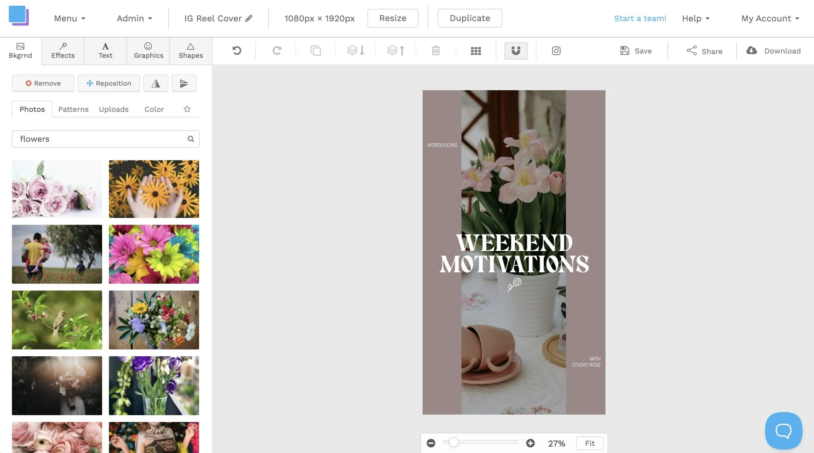Viewport: 814px width, 453px height.
Task: Click the flowers search field
Action: pos(106,139)
